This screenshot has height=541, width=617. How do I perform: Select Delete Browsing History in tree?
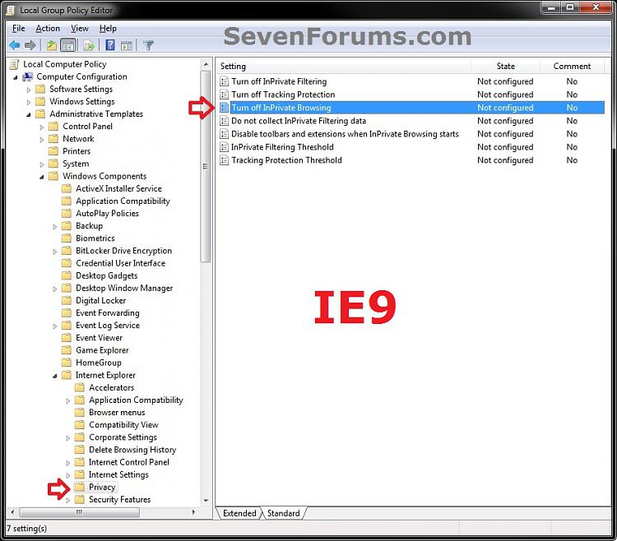click(132, 450)
